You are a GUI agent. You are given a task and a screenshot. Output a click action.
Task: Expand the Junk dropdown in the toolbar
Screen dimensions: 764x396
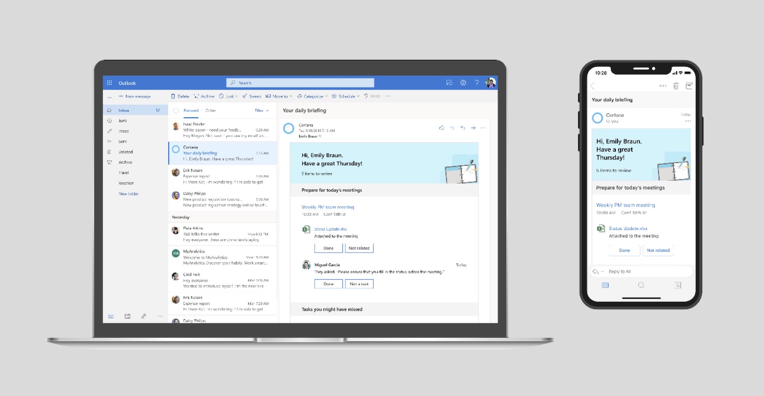[x=236, y=96]
